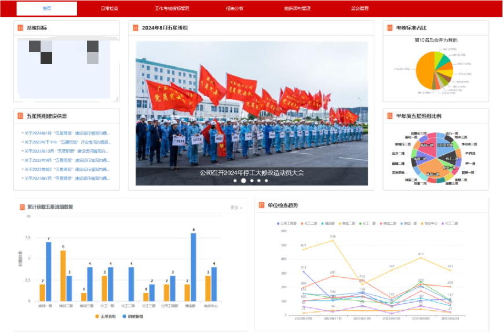The image size is (503, 334).
Task: Select the first carousel indicator dot
Action: click(x=235, y=181)
